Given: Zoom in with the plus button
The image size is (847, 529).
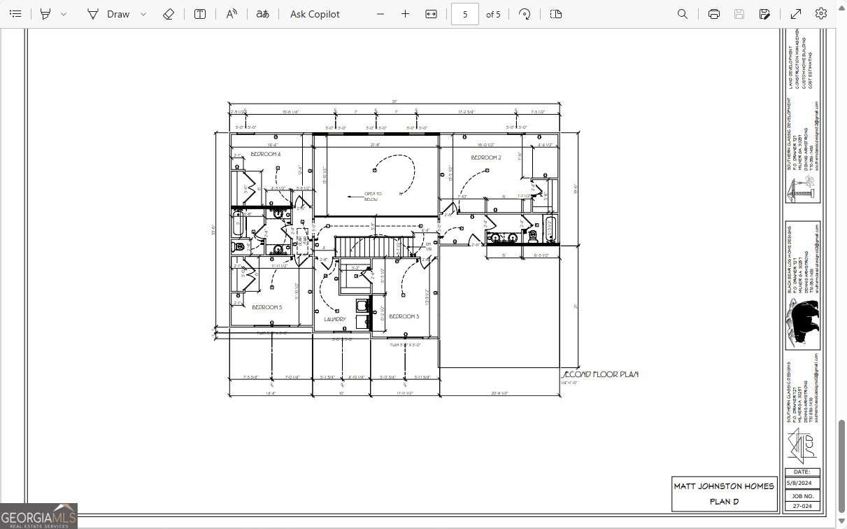Looking at the screenshot, I should (405, 14).
